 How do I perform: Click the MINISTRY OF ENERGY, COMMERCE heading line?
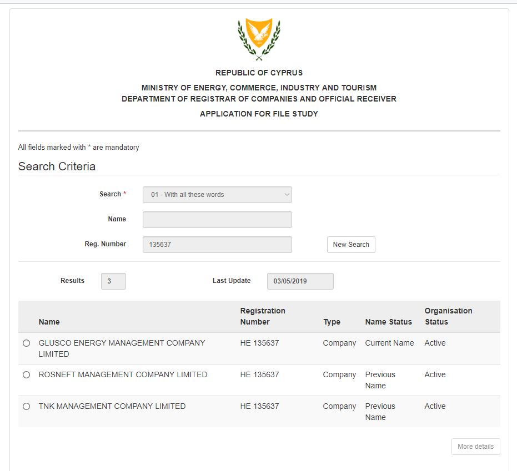(x=259, y=88)
